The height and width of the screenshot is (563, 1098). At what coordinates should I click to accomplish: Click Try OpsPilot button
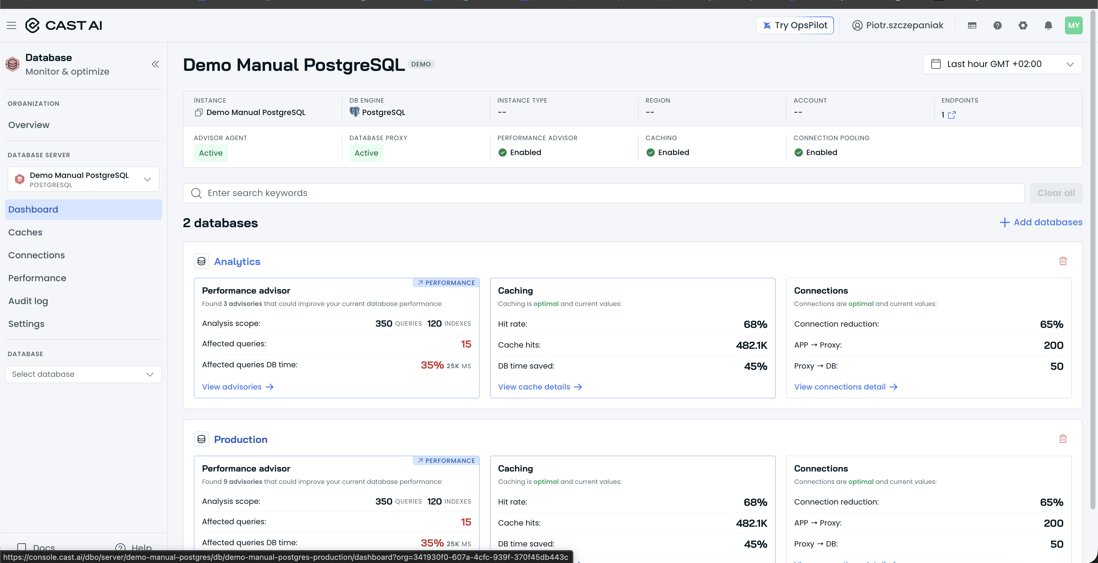795,25
